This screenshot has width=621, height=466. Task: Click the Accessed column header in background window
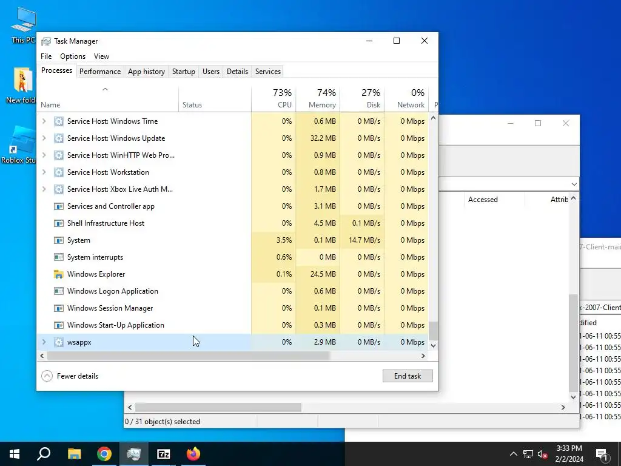483,200
